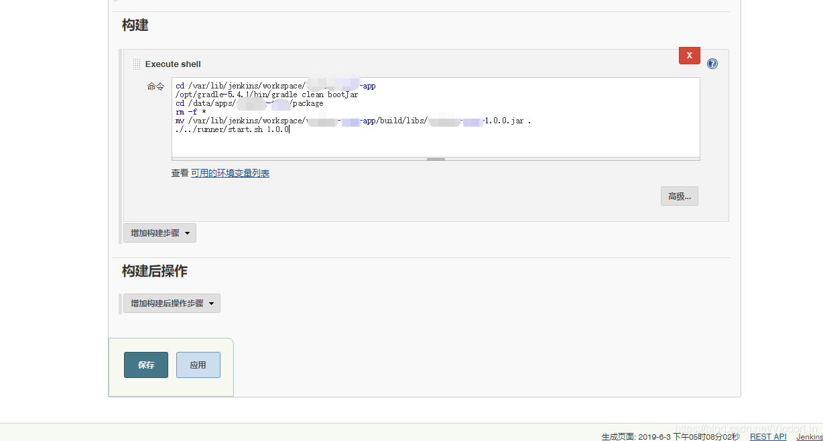
Task: Click the Execute shell title
Action: pyautogui.click(x=173, y=64)
